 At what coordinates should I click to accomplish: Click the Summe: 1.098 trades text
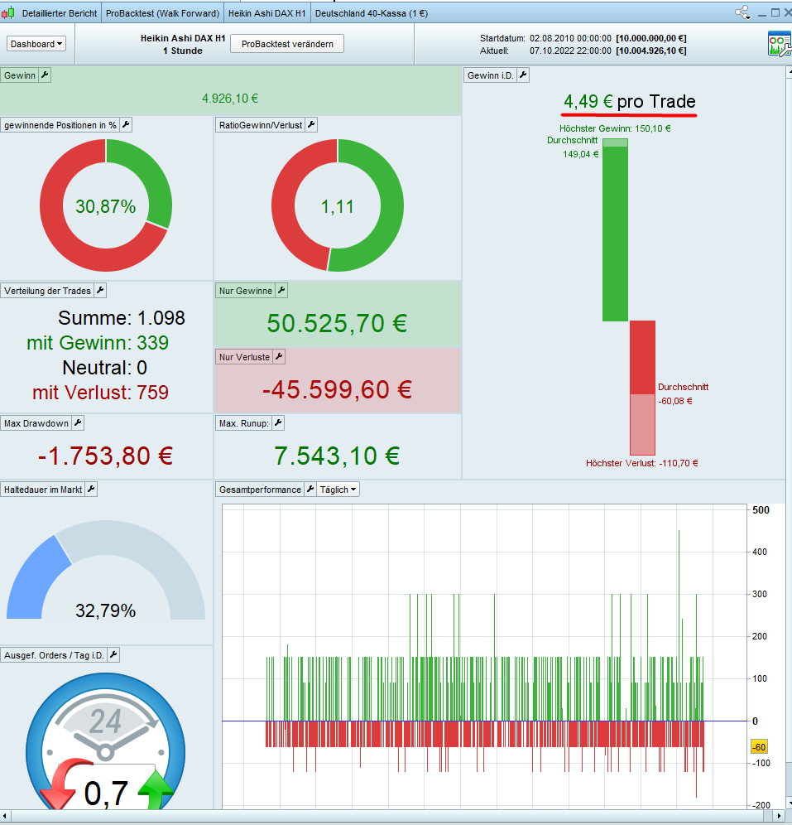pyautogui.click(x=122, y=318)
